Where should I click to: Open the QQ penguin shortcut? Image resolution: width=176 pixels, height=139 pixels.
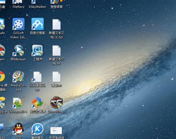point(19,131)
